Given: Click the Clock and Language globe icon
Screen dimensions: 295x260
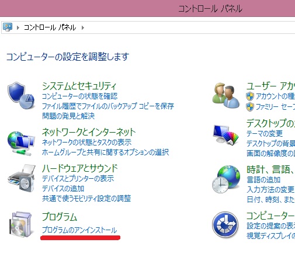Looking at the screenshot, I should (226, 179).
